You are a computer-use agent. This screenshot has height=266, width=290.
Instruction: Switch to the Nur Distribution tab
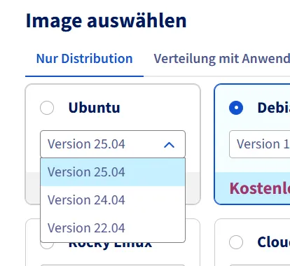[84, 59]
